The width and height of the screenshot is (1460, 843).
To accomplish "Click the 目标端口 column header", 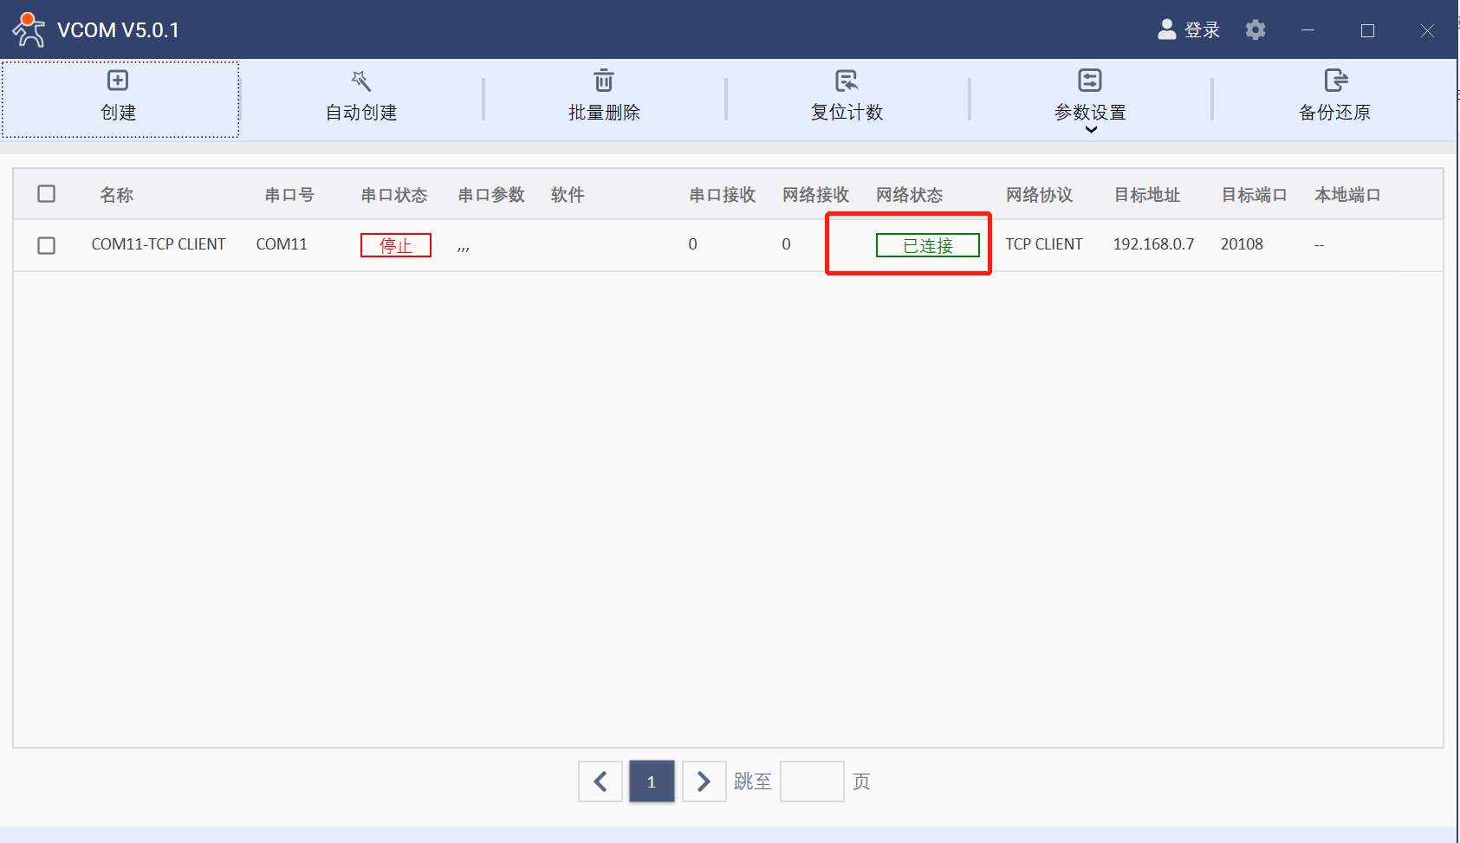I will pyautogui.click(x=1254, y=195).
